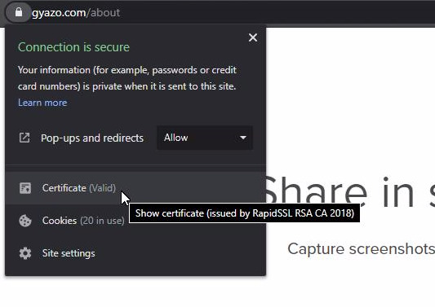Show Certificate (Valid) details
The image size is (435, 307).
click(135, 188)
